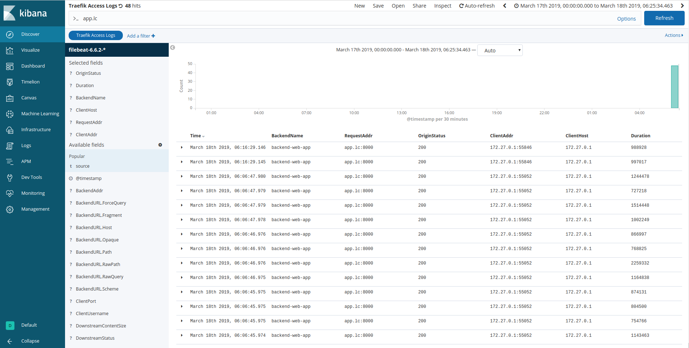The width and height of the screenshot is (689, 348).
Task: Toggle Auto-refresh in the top bar
Action: tap(477, 5)
